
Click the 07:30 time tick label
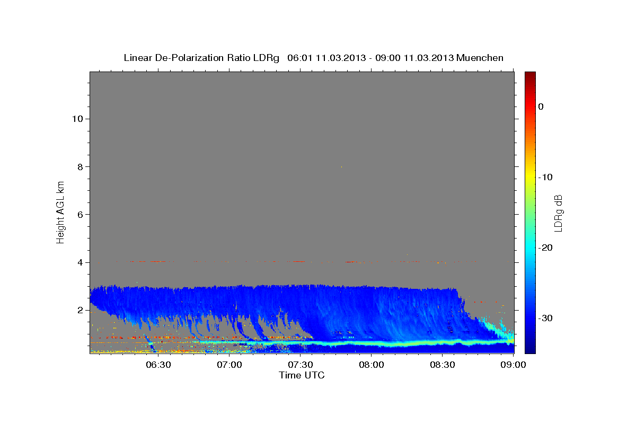point(301,365)
